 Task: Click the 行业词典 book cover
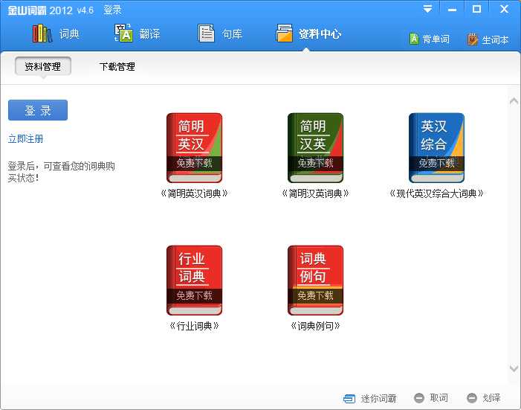coord(195,281)
